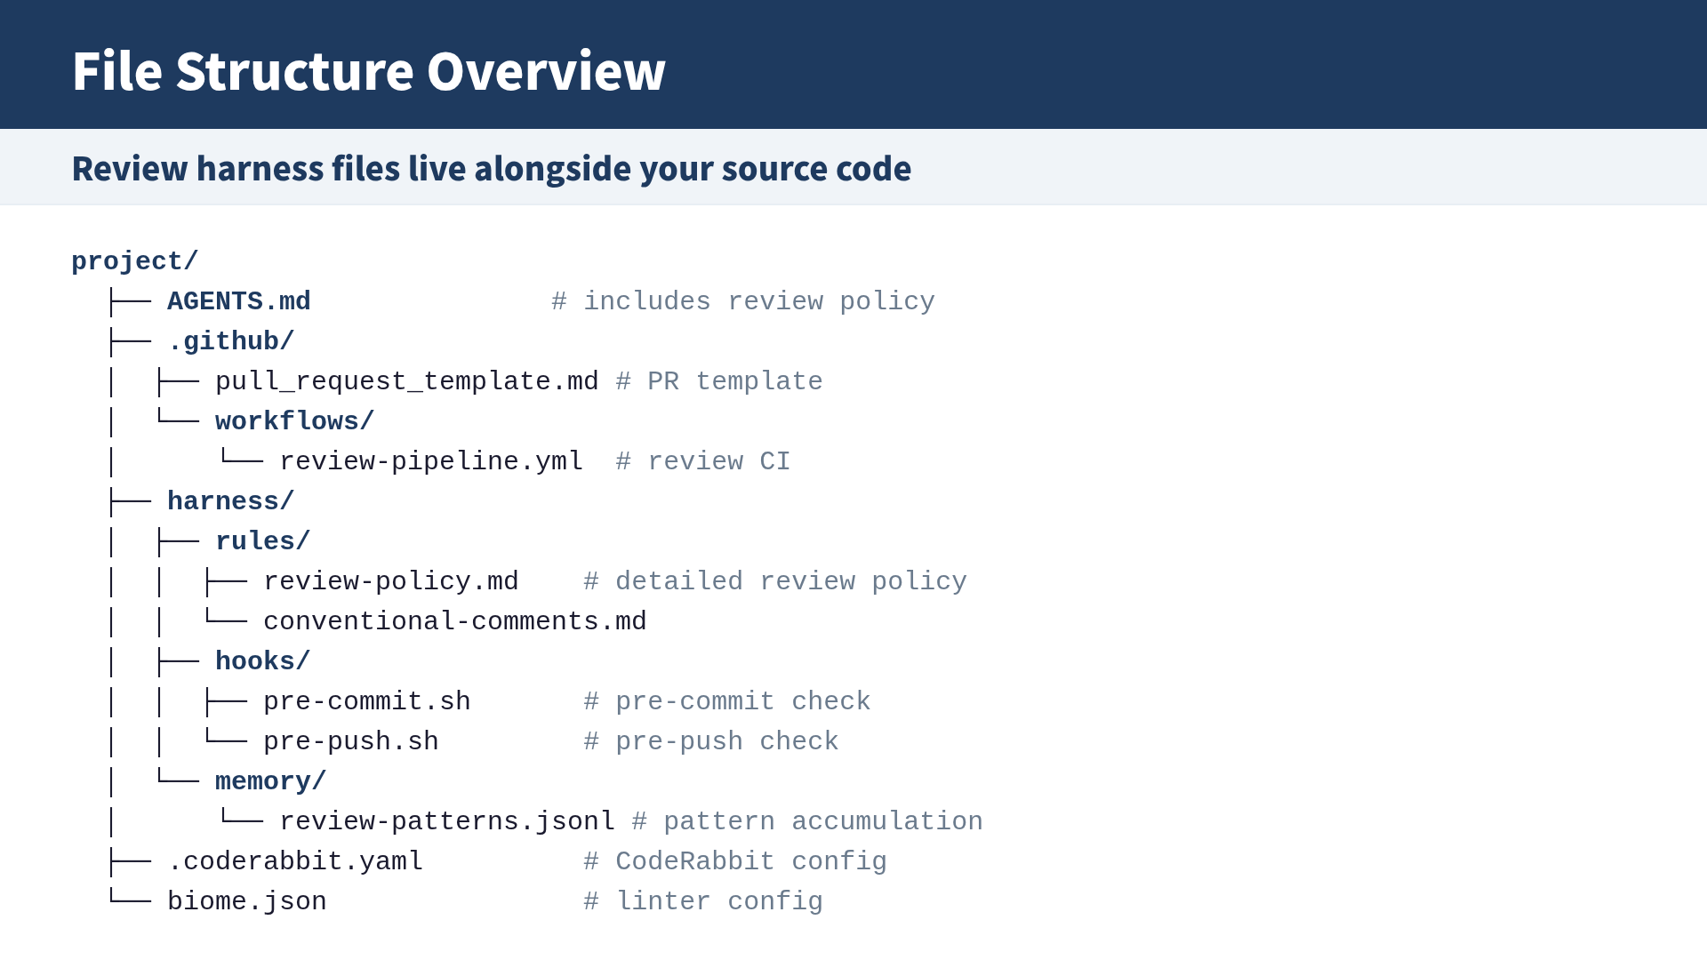Click the '# review CI' comment
Screen dimensions: 1707x960
703,461
